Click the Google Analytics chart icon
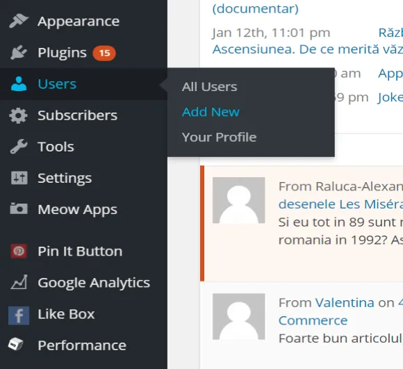403x369 pixels. click(19, 282)
